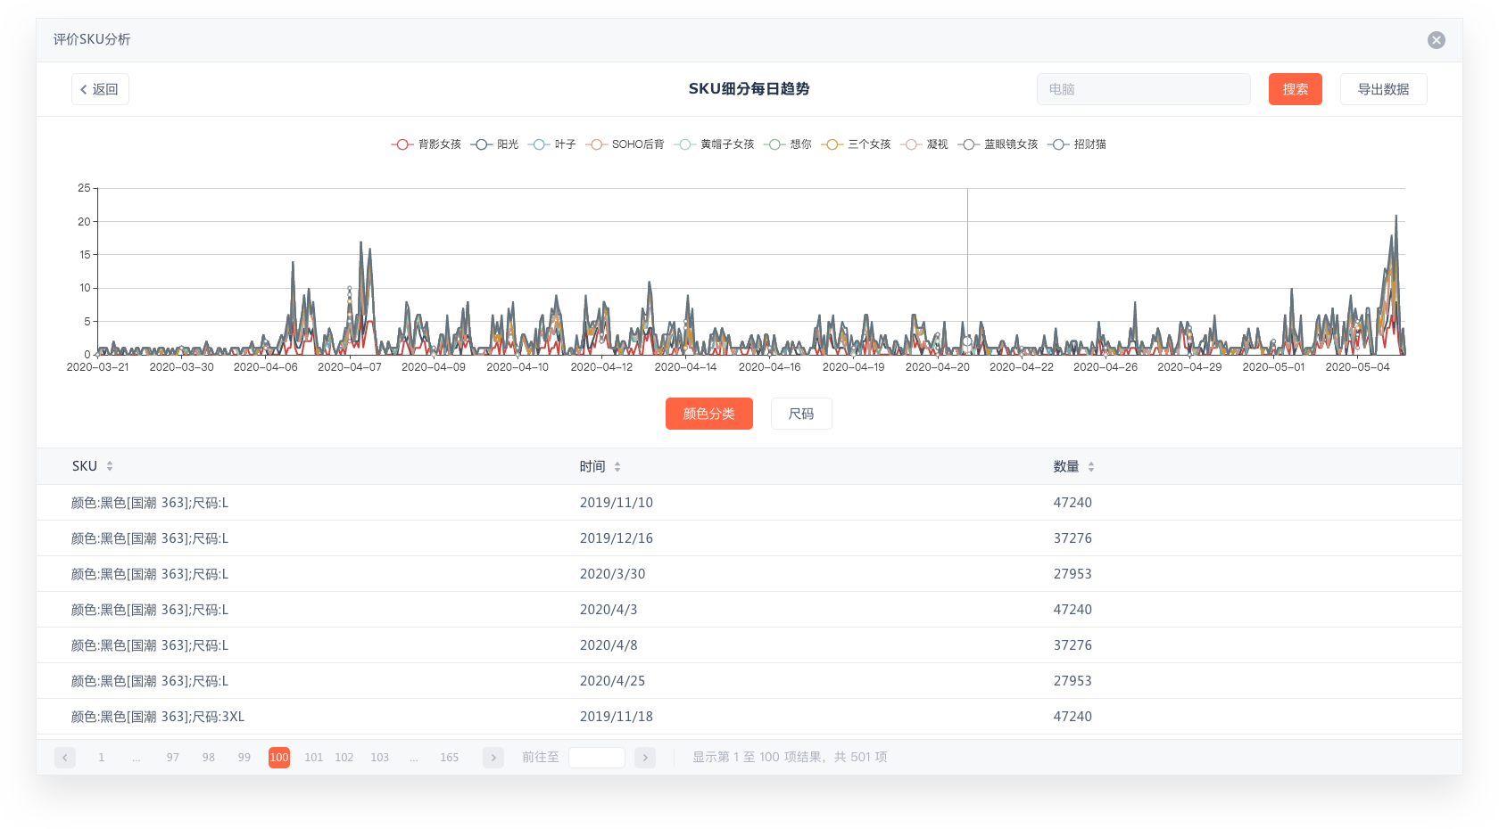Close the 评价SKU分析 dialog

1436,40
